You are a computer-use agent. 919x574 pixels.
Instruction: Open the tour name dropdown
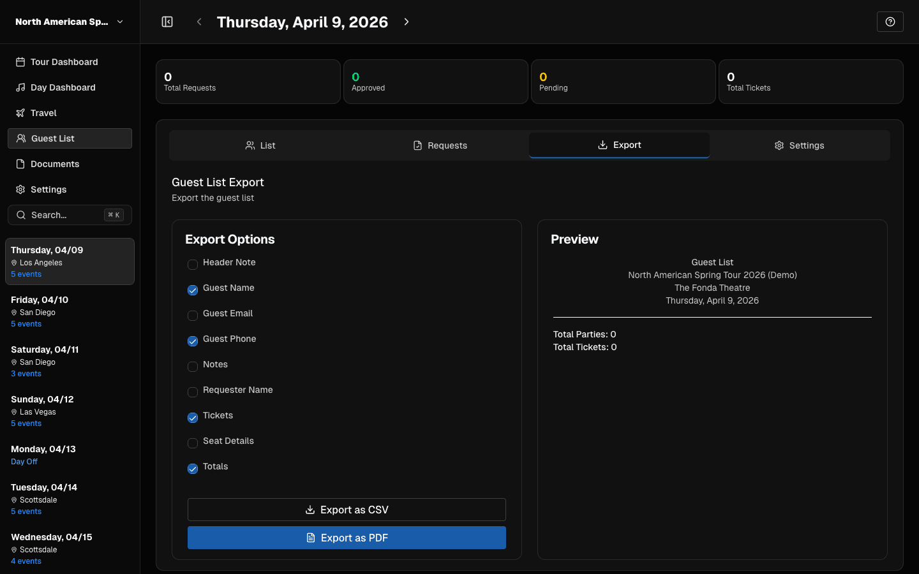tap(120, 21)
